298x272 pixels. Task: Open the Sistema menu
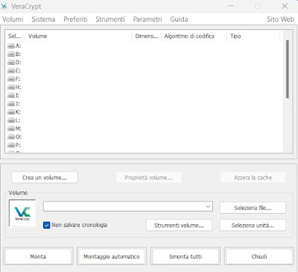[43, 19]
